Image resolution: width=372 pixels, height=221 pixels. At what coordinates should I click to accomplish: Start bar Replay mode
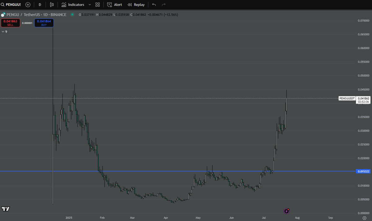136,5
